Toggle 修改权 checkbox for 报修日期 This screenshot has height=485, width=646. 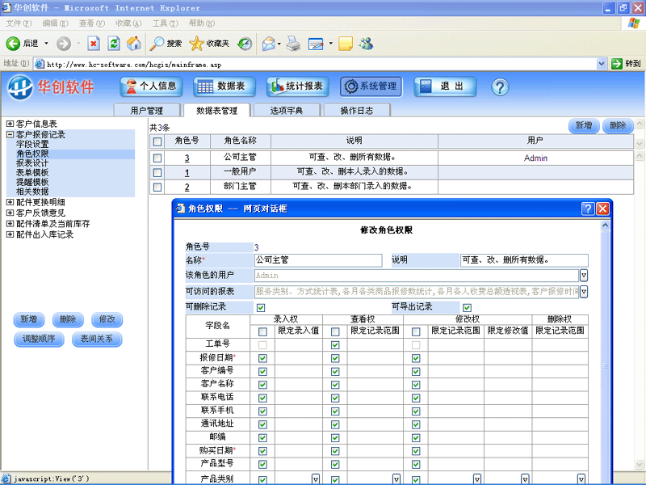tap(416, 358)
